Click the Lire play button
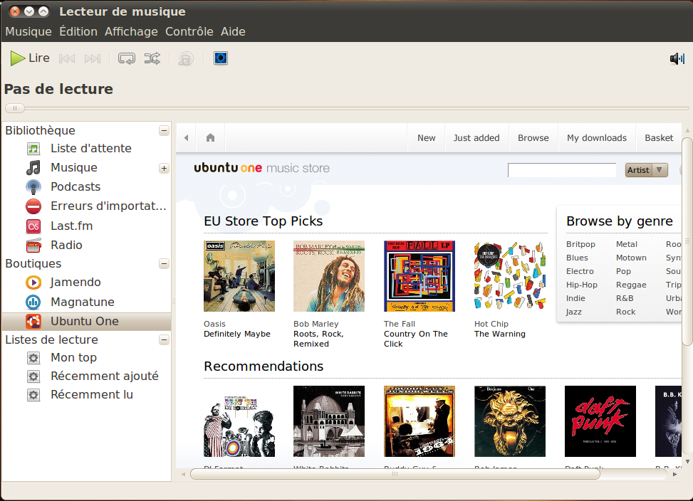This screenshot has height=501, width=693. pyautogui.click(x=30, y=58)
